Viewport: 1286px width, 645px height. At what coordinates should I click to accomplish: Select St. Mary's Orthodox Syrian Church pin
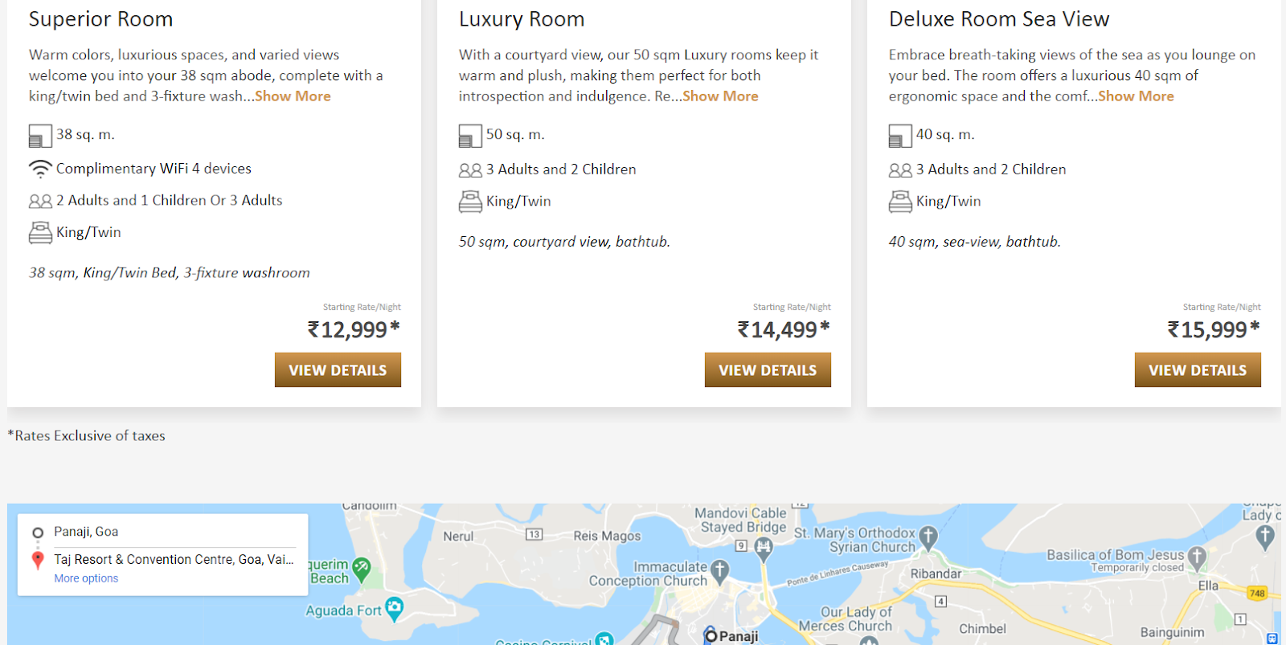tap(928, 536)
